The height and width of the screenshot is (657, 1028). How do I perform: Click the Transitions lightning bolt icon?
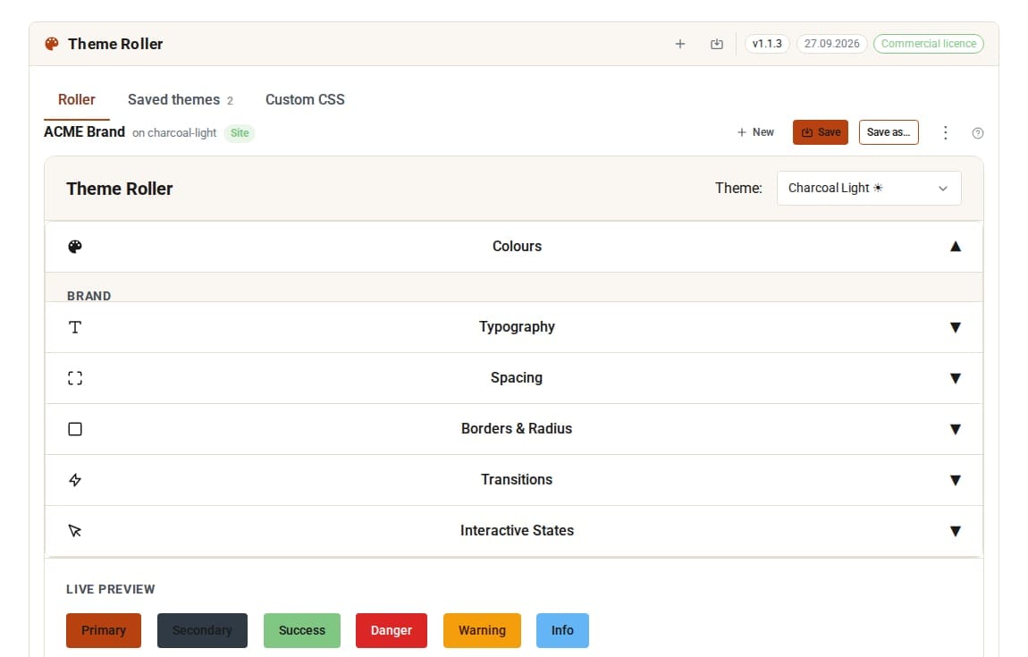75,480
